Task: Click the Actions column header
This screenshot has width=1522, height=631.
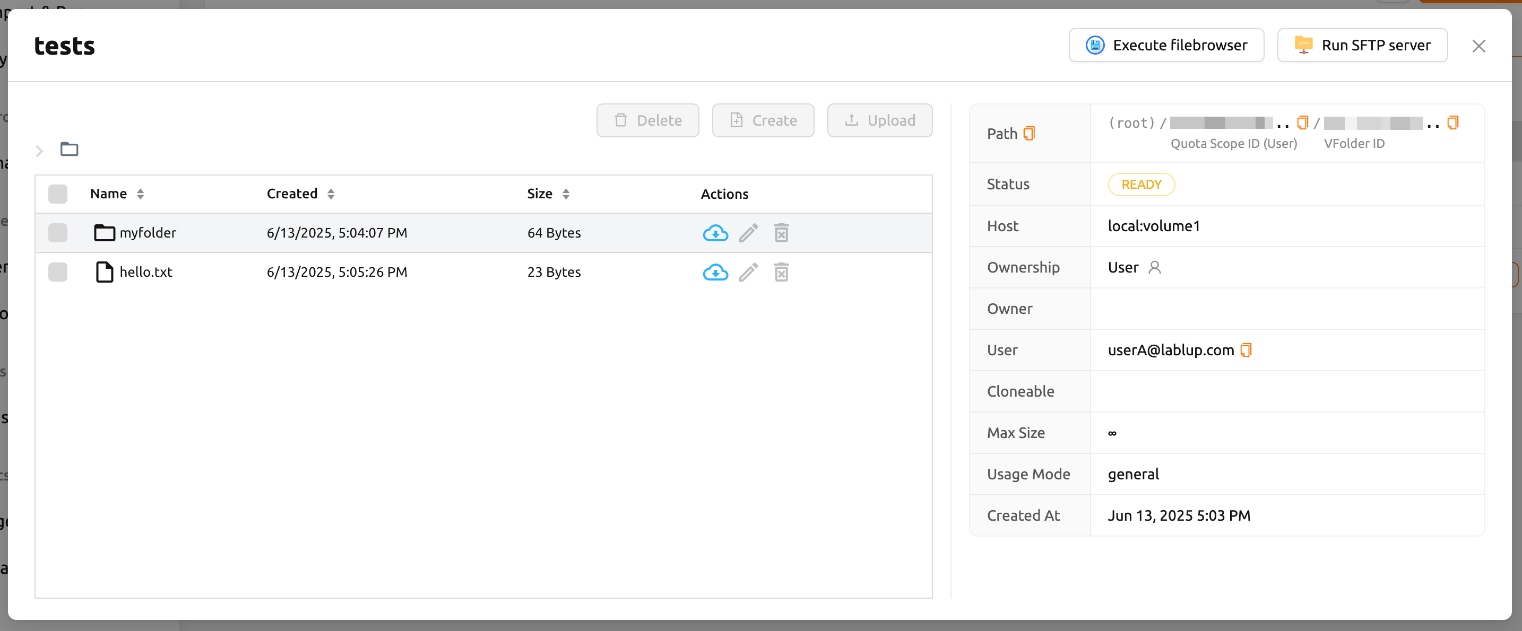Action: click(x=724, y=194)
